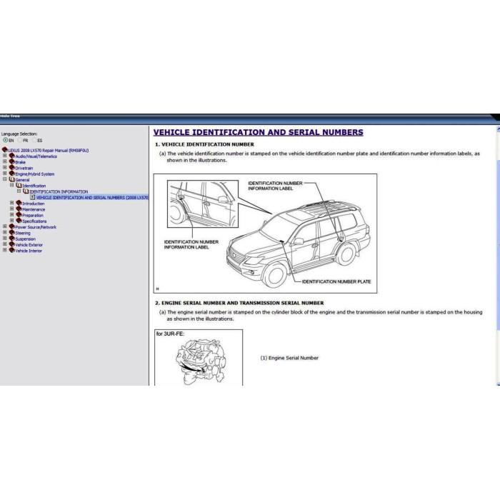Click the vehicle identification number location illustration

click(265, 234)
